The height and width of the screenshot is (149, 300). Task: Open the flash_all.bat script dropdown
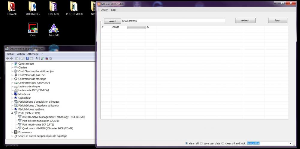[x=290, y=144]
